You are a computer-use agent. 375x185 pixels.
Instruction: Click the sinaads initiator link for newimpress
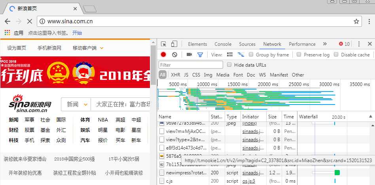(253, 173)
